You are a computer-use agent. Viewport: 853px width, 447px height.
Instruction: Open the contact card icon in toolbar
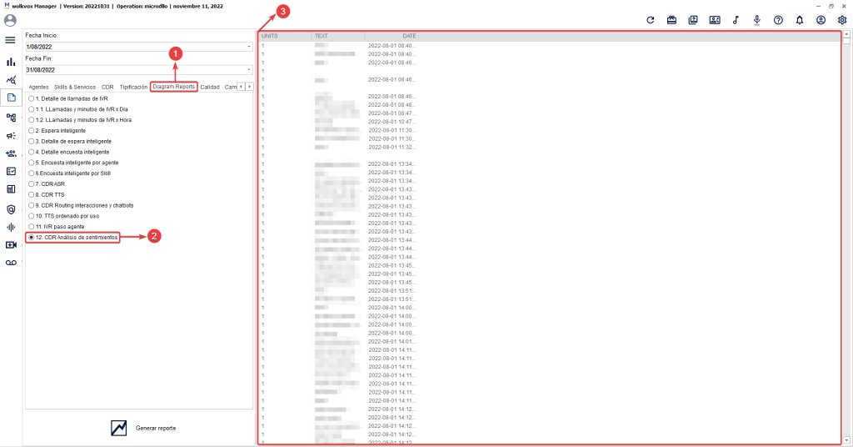click(714, 20)
